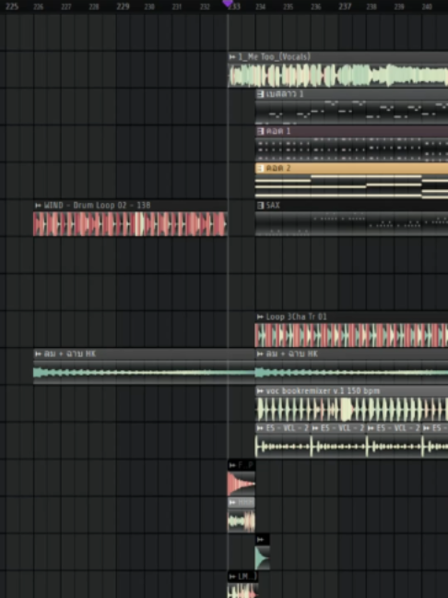Click pattern icon on คอด 1 clip
The width and height of the screenshot is (448, 598).
click(x=261, y=131)
